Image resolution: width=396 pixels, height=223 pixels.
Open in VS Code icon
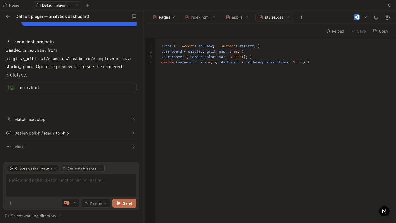pos(357,17)
